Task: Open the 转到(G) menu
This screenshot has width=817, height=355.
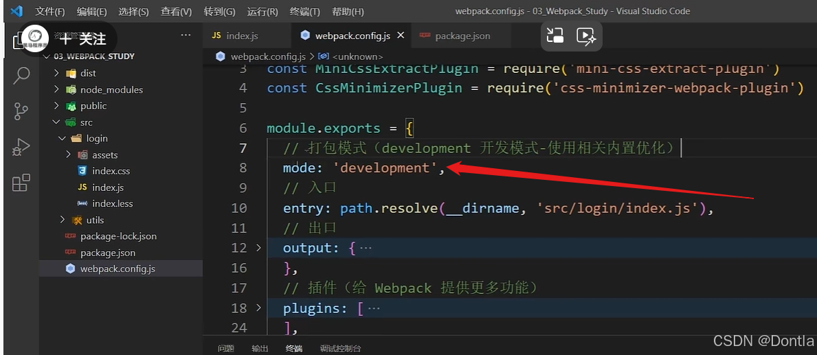Action: (x=219, y=12)
